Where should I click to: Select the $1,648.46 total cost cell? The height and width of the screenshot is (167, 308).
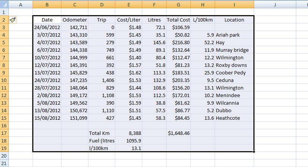[178, 133]
